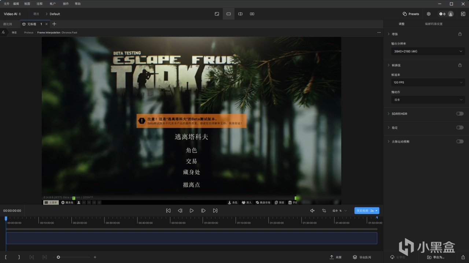Expand the SDR转HDR section
469x263 pixels.
click(388, 114)
